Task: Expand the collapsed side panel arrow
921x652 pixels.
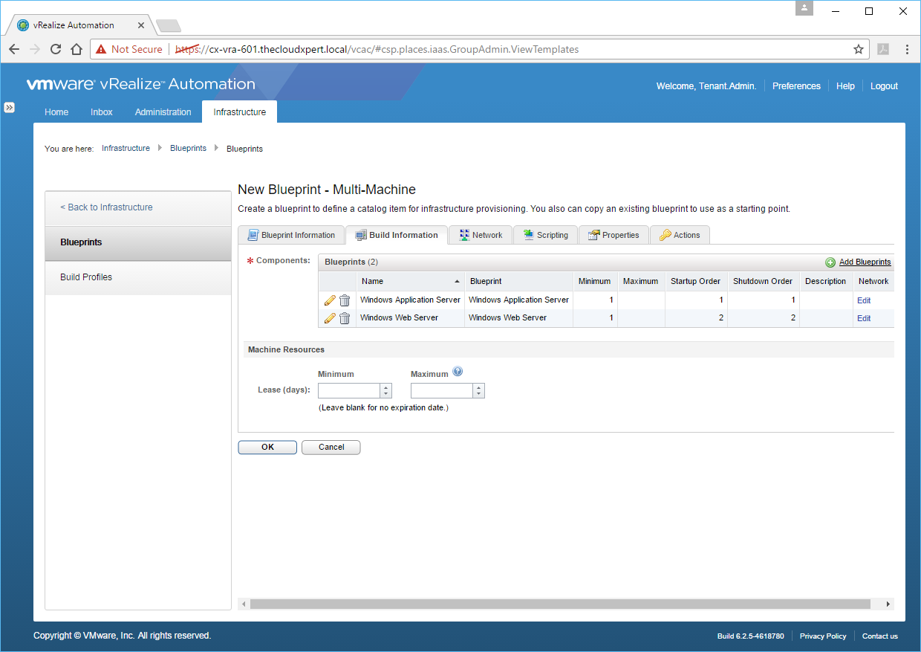Action: (9, 107)
